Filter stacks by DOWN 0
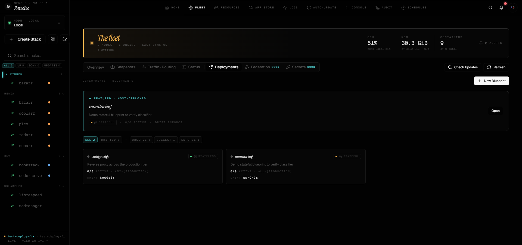 tap(34, 66)
